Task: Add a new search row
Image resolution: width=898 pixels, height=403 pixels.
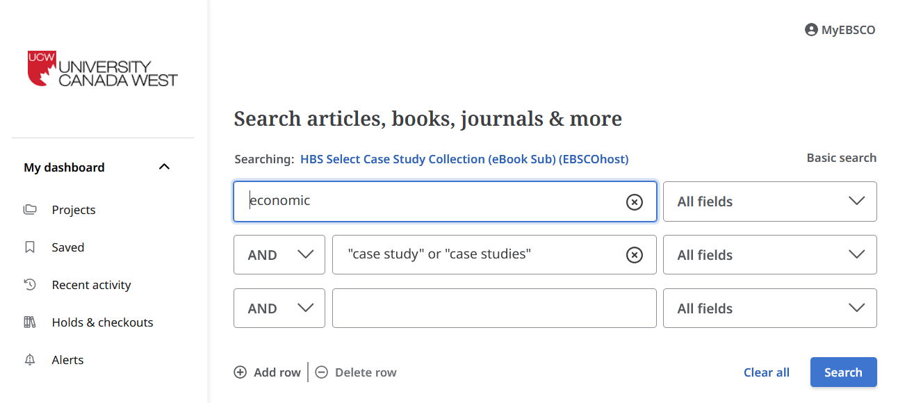Action: [x=268, y=372]
